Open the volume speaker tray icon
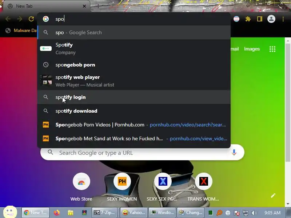The height and width of the screenshot is (218, 291). point(254,213)
